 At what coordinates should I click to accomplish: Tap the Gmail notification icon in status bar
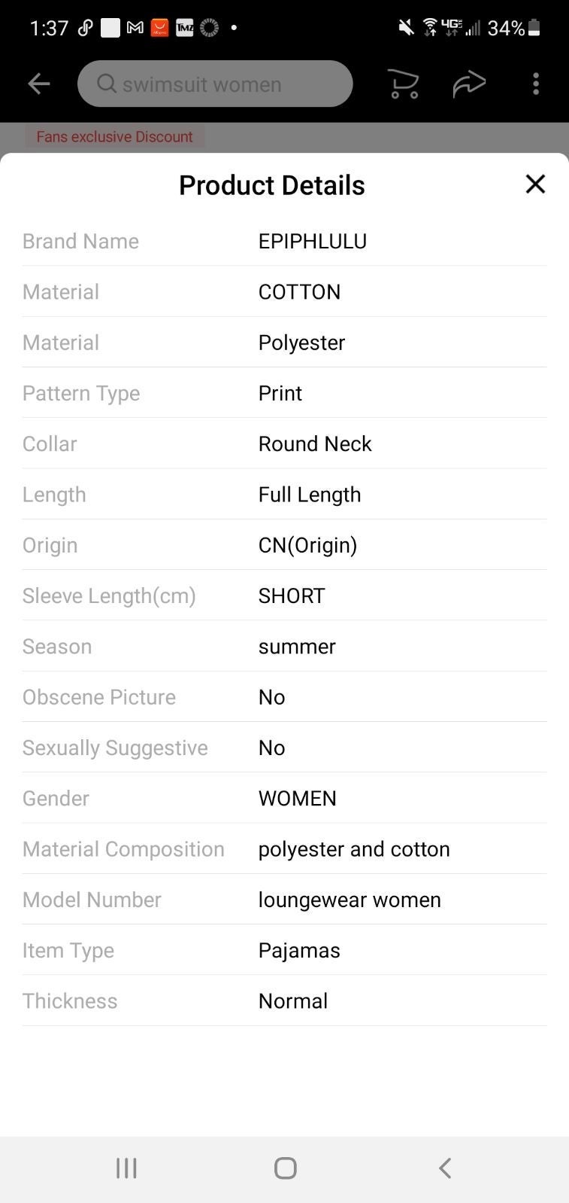pyautogui.click(x=135, y=28)
